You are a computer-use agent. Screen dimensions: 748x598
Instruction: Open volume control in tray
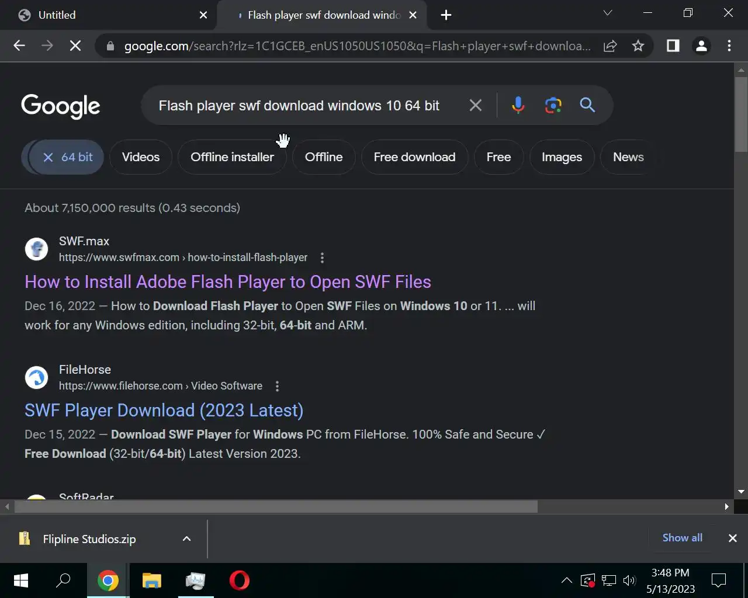[x=629, y=580]
